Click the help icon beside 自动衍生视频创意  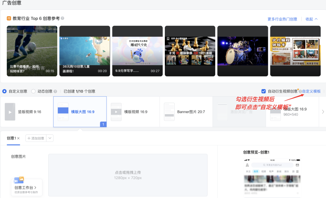coord(301,91)
